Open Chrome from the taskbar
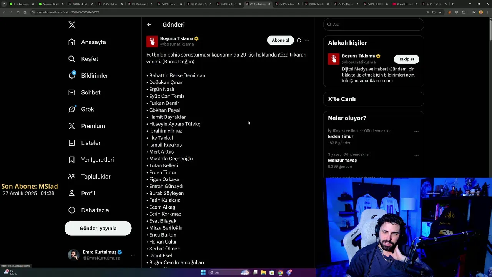Screen dimensions: 492x277 pyautogui.click(x=280, y=273)
